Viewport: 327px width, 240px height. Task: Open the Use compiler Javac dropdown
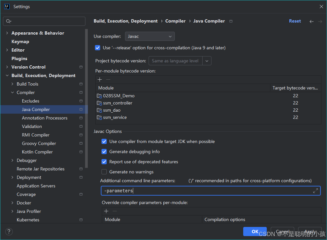pos(150,36)
